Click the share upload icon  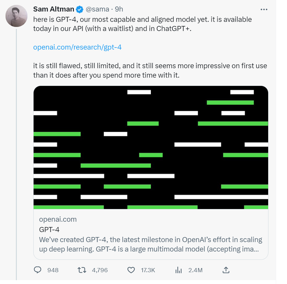pos(226,270)
